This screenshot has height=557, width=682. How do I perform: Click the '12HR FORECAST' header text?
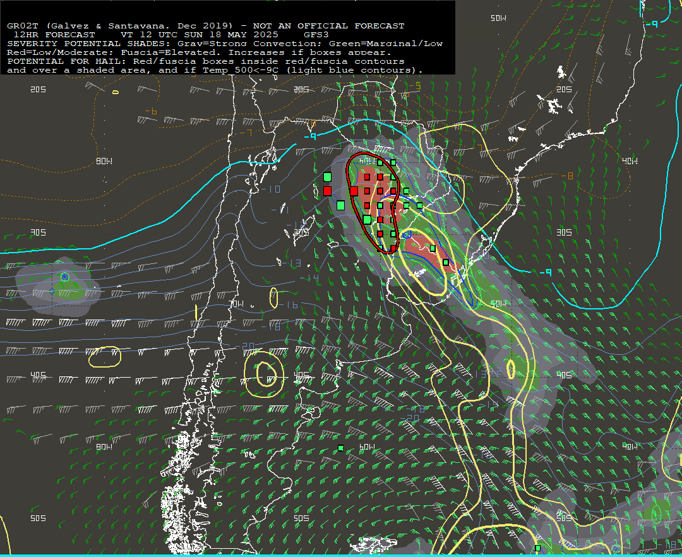pyautogui.click(x=54, y=35)
